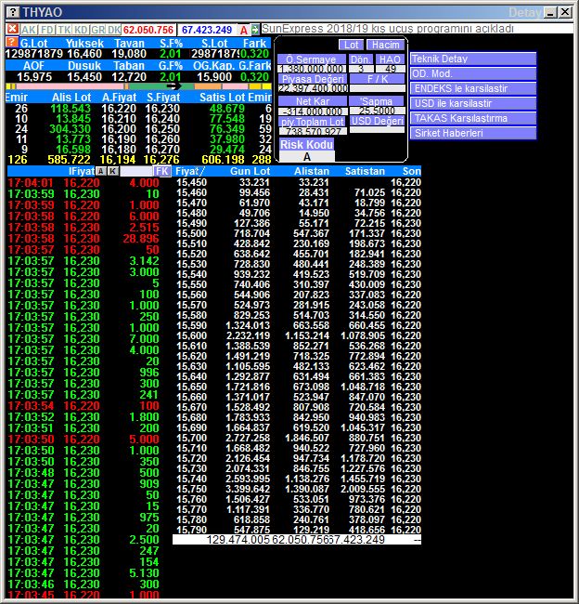Image resolution: width=579 pixels, height=604 pixels.
Task: Click the blue 67.423.249 value in toolbar
Action: click(x=207, y=30)
